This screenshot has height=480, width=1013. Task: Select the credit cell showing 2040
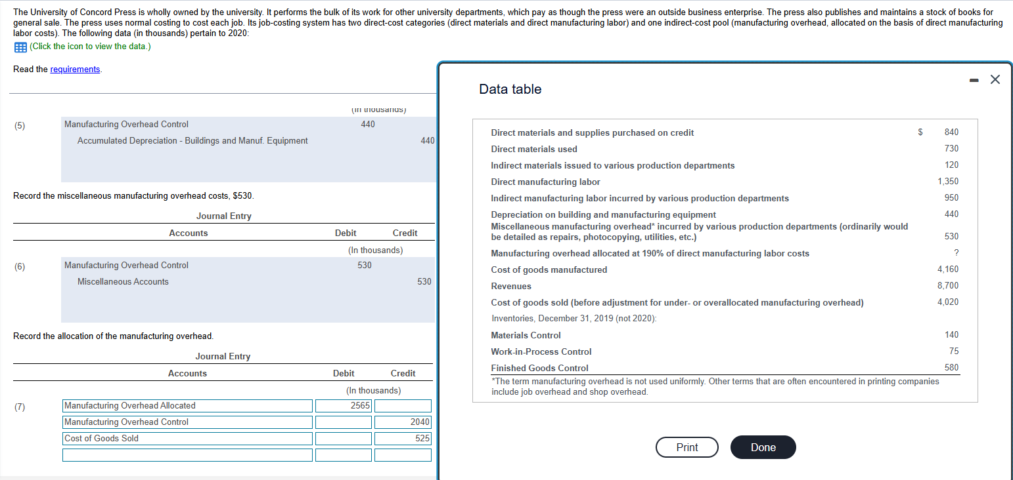(403, 422)
